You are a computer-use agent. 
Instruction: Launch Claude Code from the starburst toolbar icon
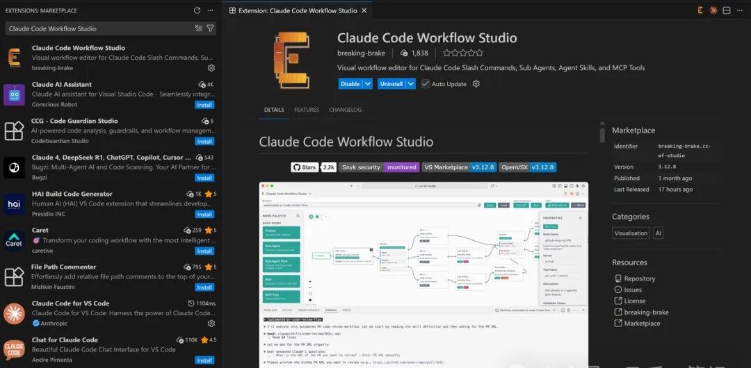[713, 10]
